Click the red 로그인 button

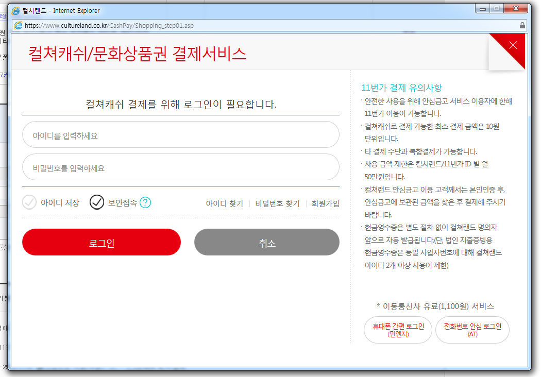102,242
